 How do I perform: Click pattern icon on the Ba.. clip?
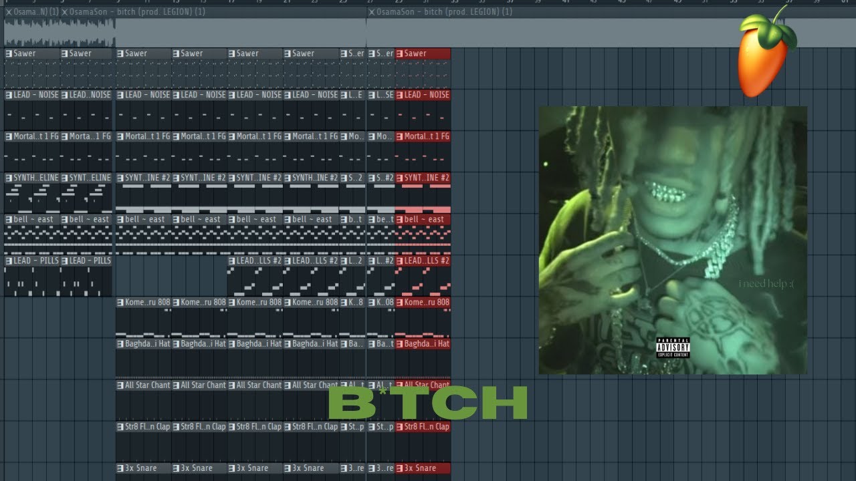tap(344, 343)
